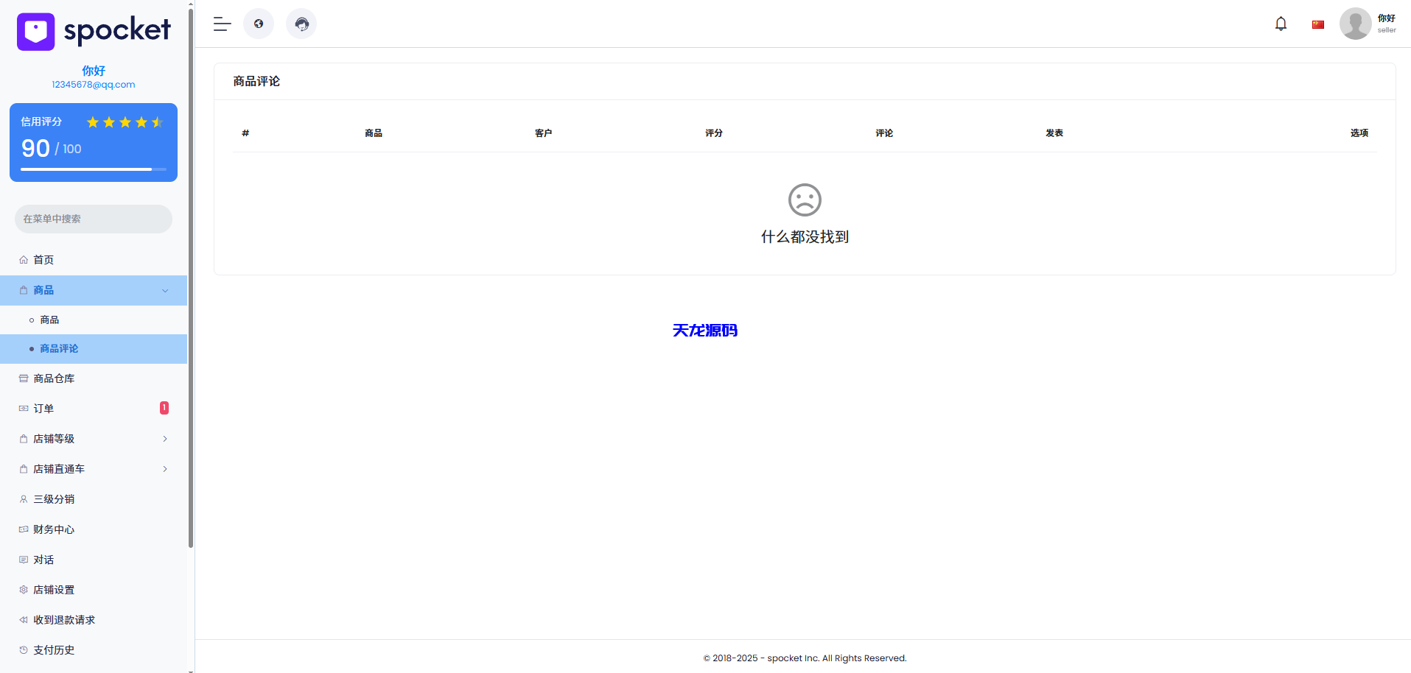Expand the 店铺直通车 menu chevron
The image size is (1411, 673).
[165, 469]
